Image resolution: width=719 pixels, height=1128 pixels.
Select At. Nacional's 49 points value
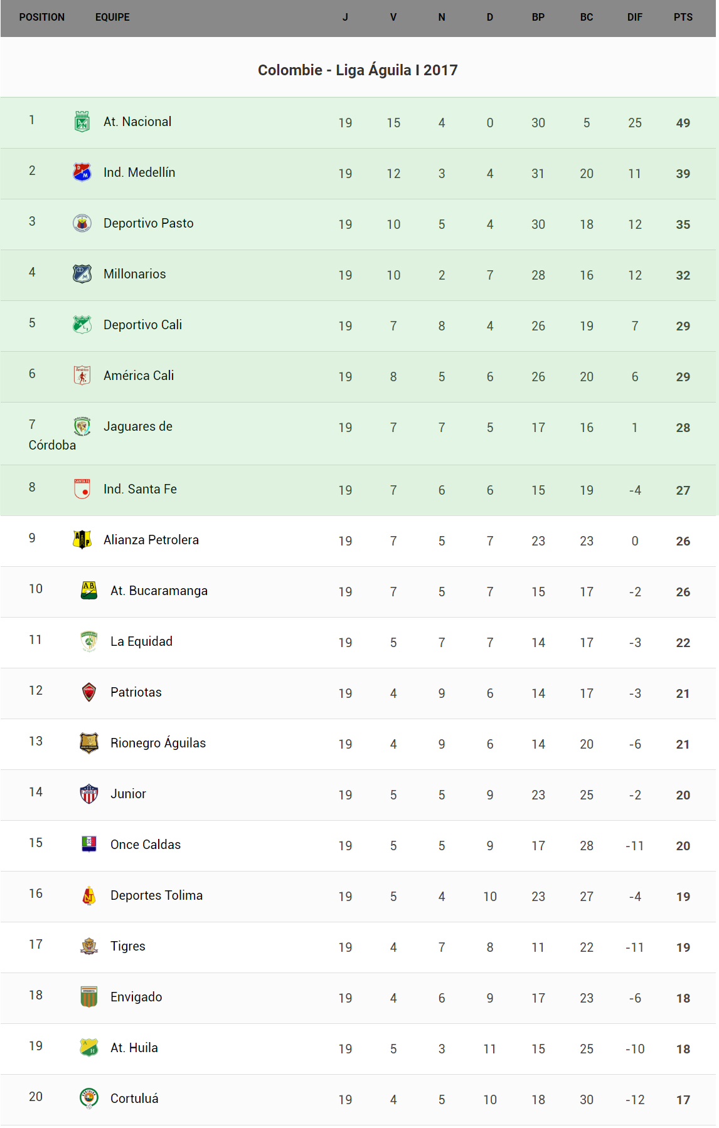[683, 124]
